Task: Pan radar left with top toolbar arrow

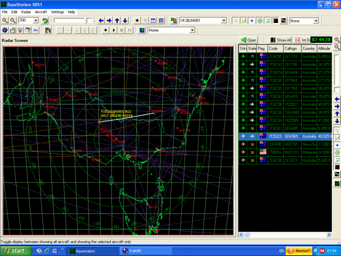Action: pos(101,21)
